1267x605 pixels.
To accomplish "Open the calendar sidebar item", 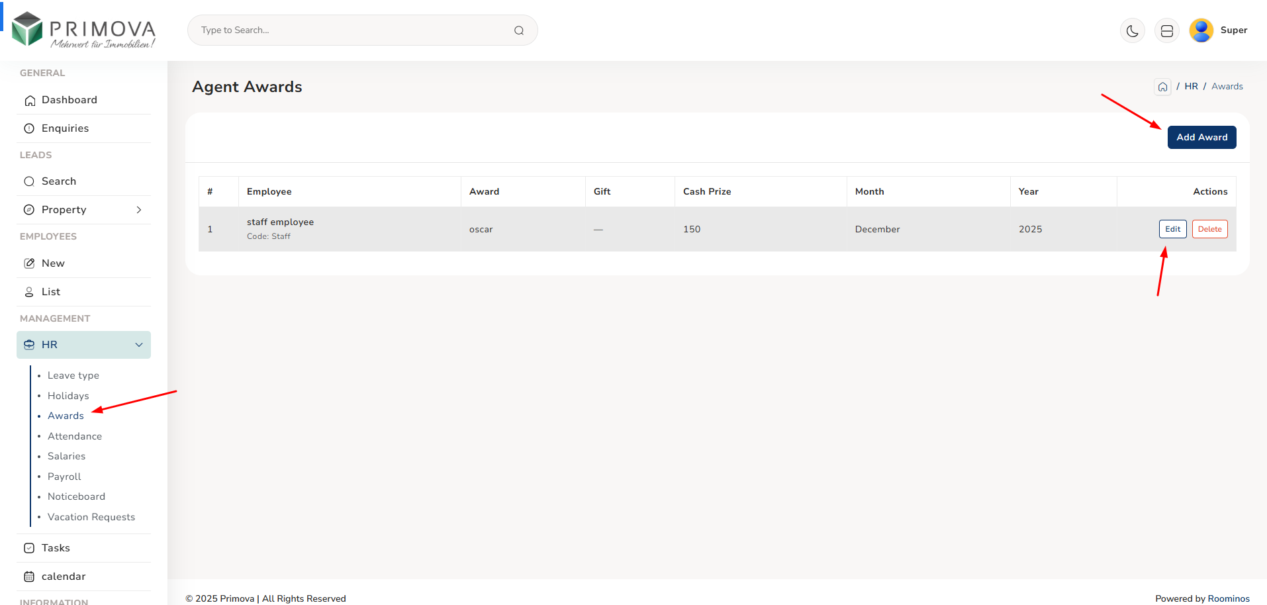I will point(64,577).
